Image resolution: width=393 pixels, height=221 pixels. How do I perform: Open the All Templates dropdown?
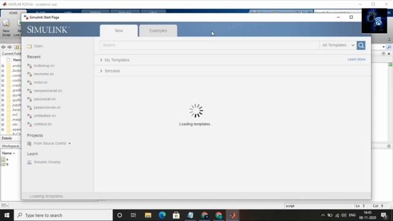click(338, 45)
